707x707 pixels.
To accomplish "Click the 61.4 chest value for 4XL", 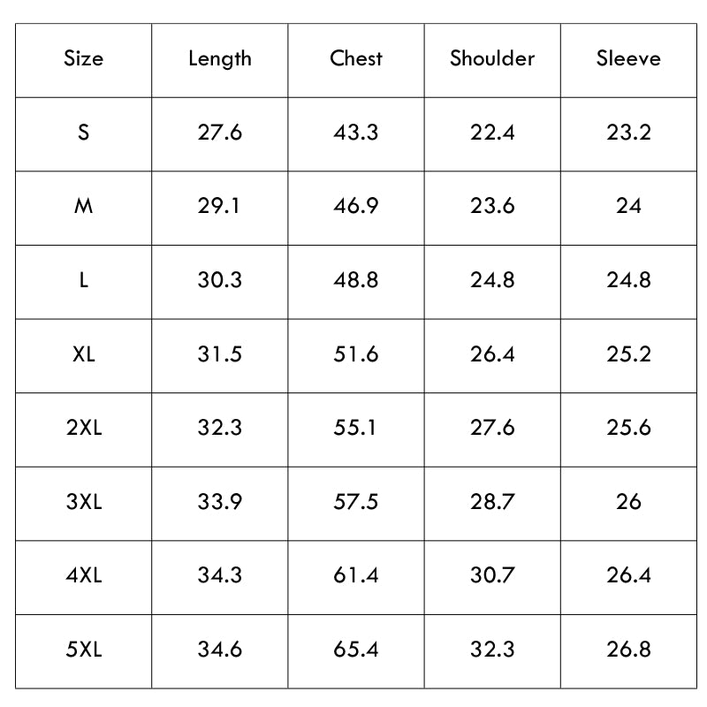I will [x=356, y=576].
